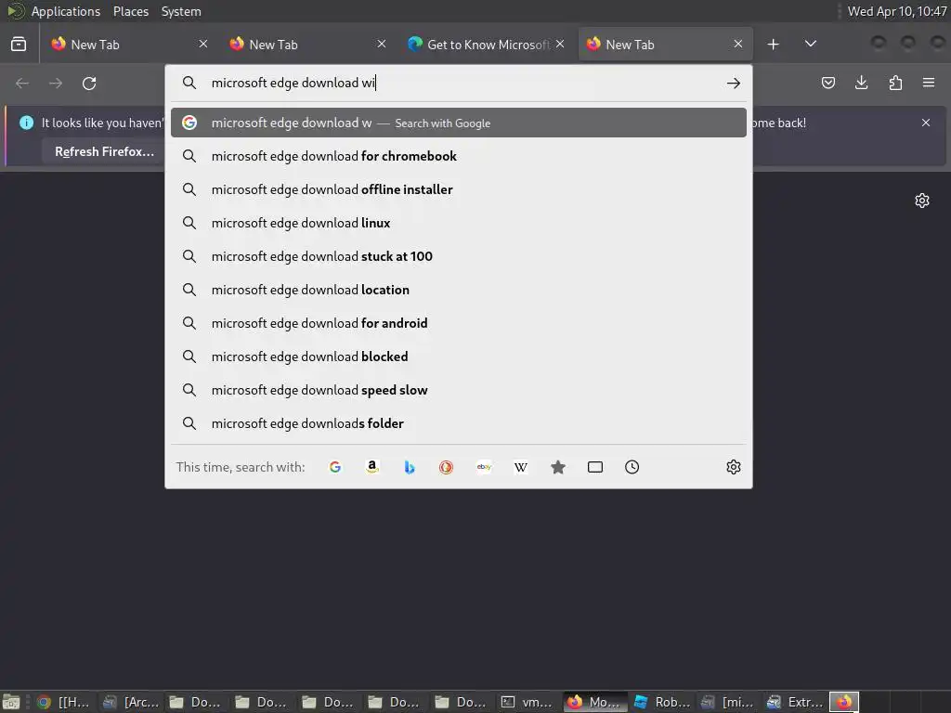
Task: Select the active fourth New Tab
Action: tap(665, 45)
